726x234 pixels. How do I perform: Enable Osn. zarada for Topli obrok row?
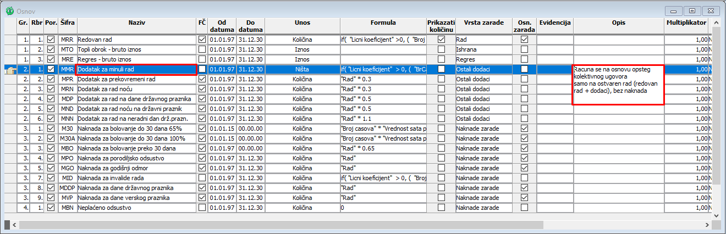(x=524, y=49)
